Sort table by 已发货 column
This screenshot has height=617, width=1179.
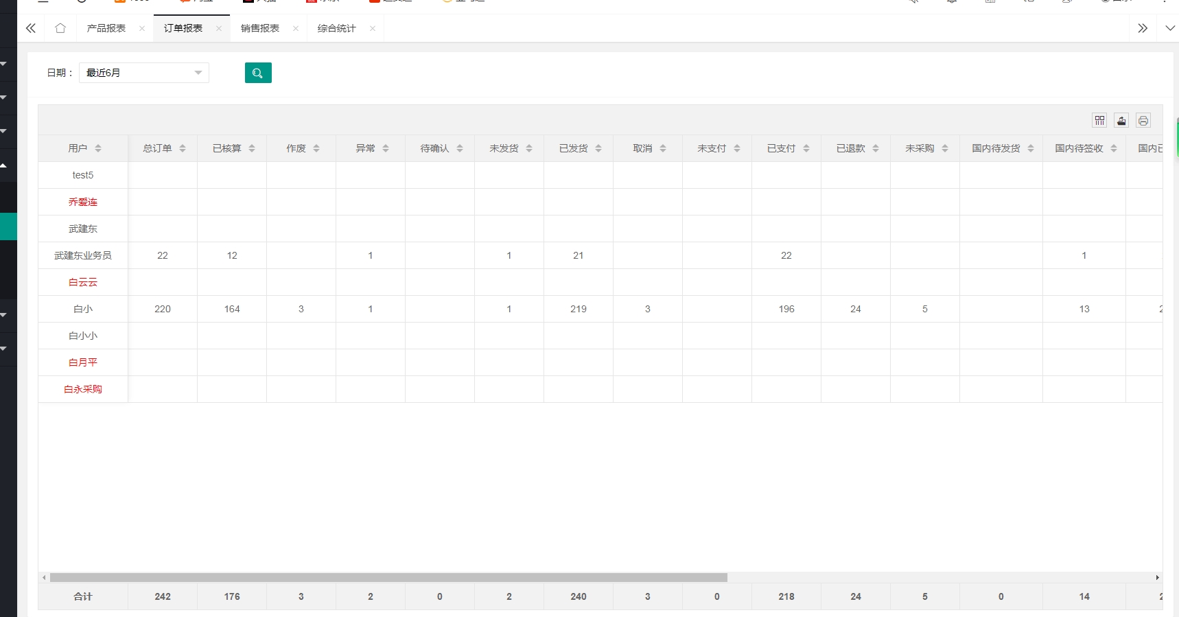[x=598, y=148]
